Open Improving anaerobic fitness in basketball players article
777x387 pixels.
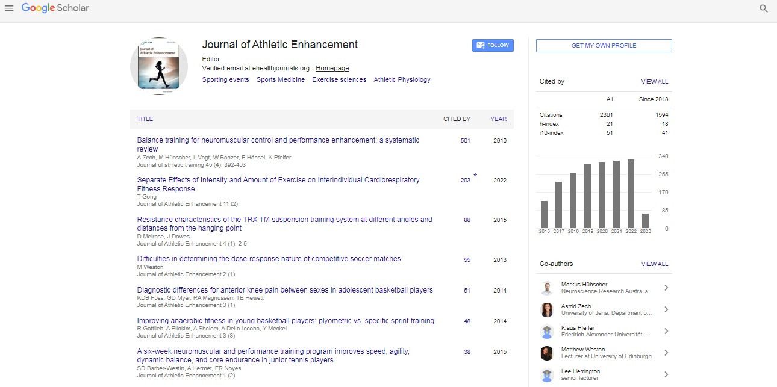click(x=286, y=321)
